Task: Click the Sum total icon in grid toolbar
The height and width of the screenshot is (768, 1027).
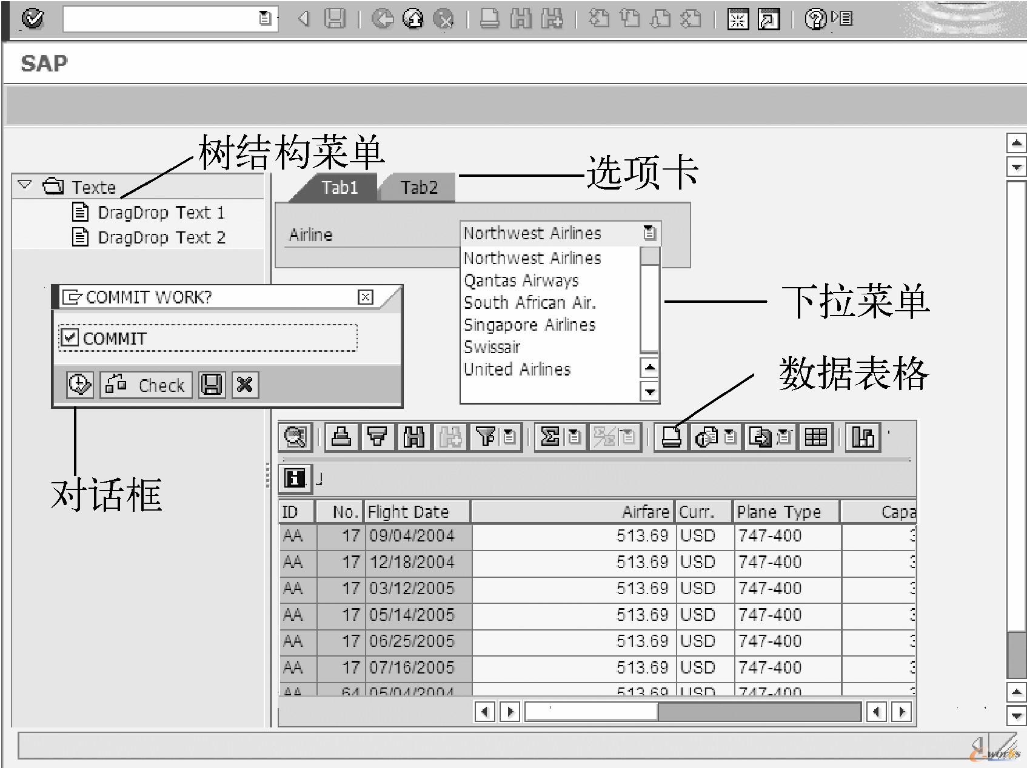Action: point(549,437)
